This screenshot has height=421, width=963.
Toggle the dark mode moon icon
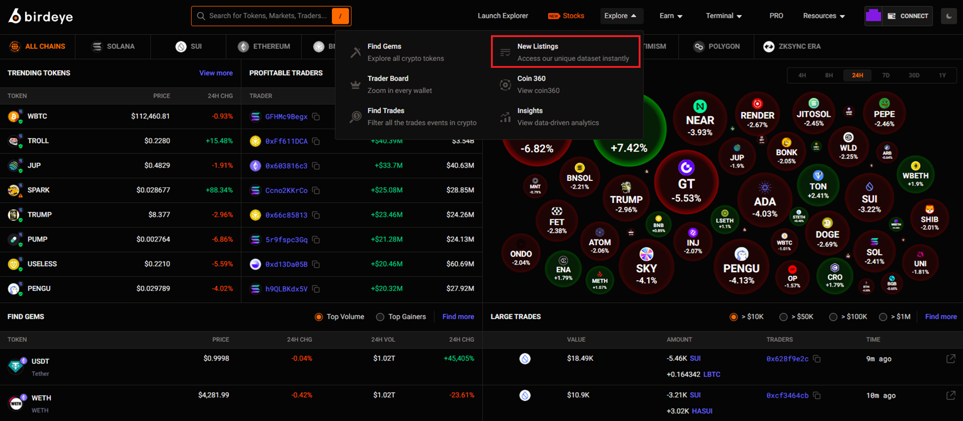[x=949, y=16]
